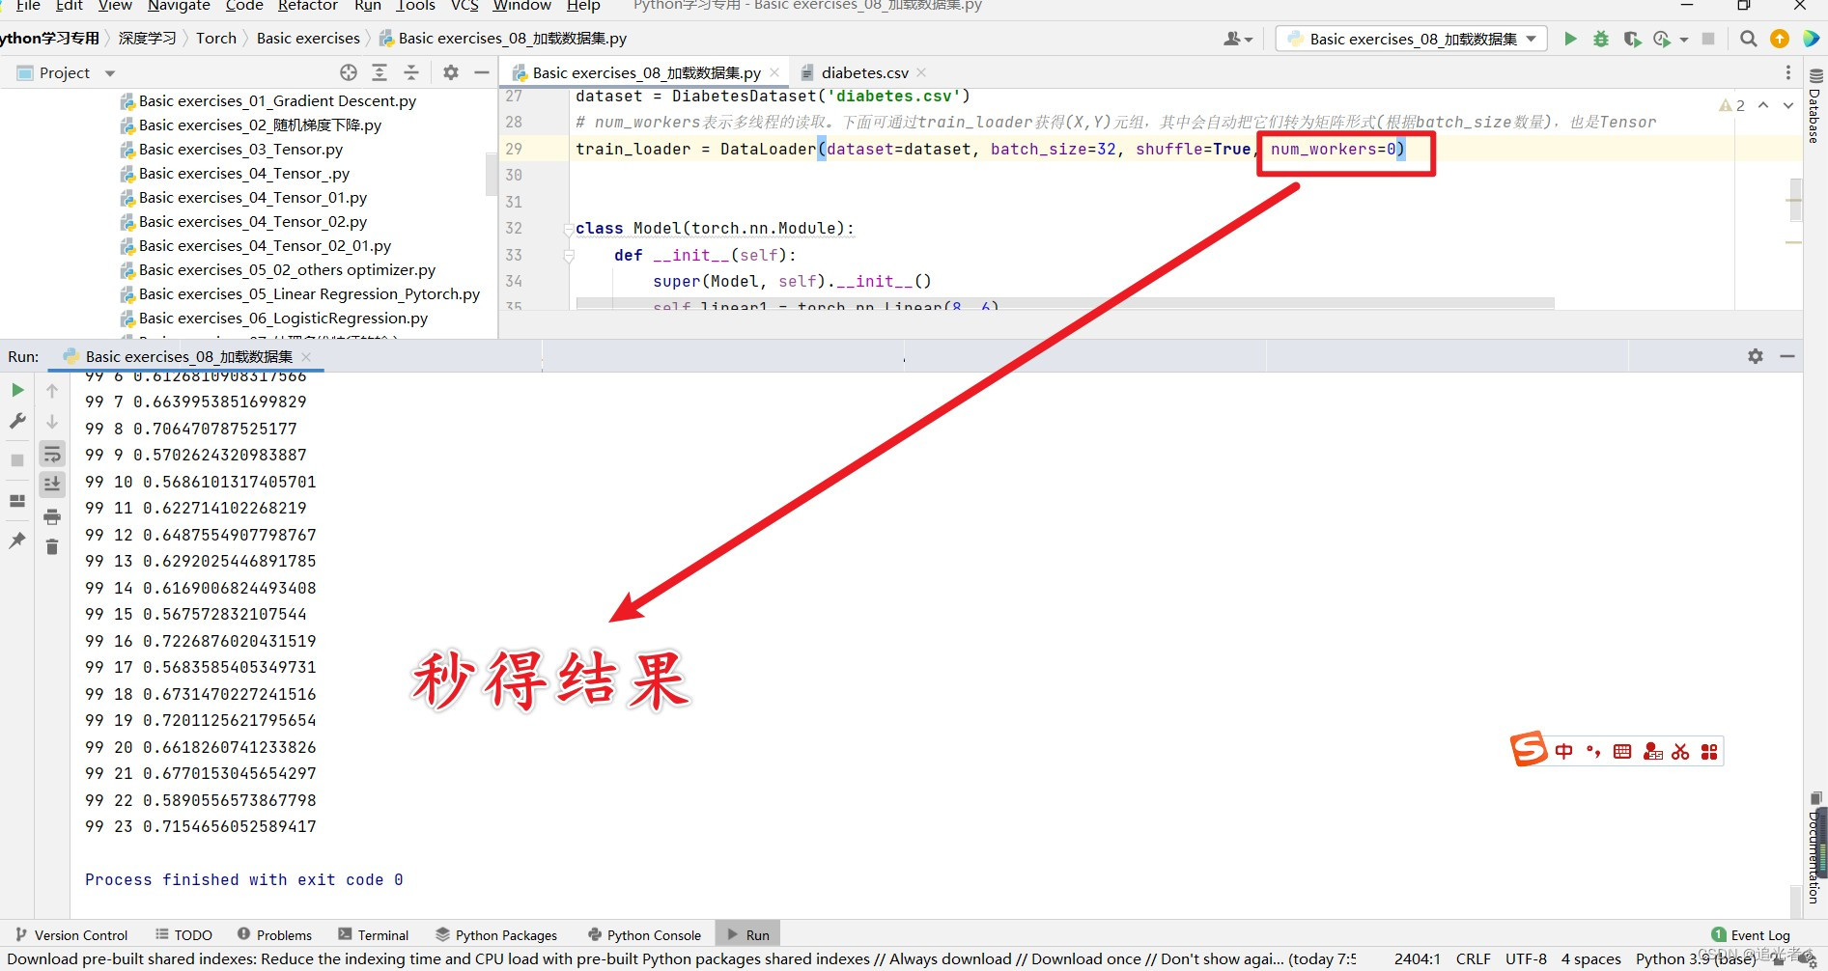
Task: Go up the stack trace arrow in Run panel
Action: point(52,390)
